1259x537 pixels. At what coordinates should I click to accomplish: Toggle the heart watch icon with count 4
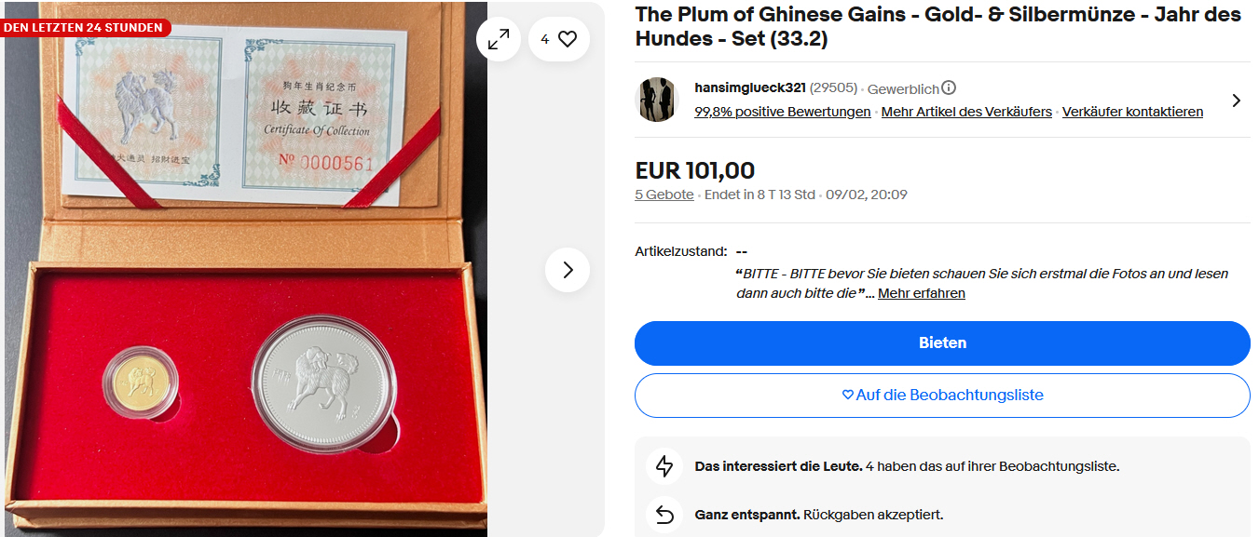[x=559, y=39]
